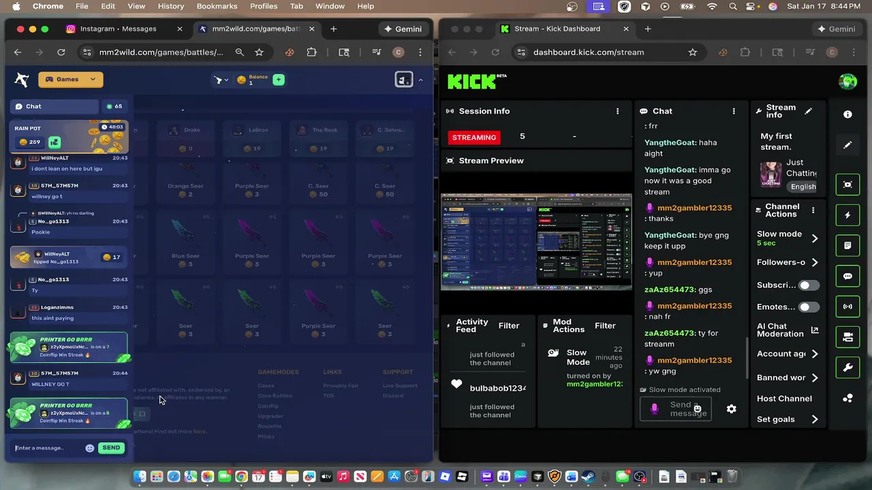Click Gemini button in left Chrome window
This screenshot has height=490, width=872.
click(403, 29)
